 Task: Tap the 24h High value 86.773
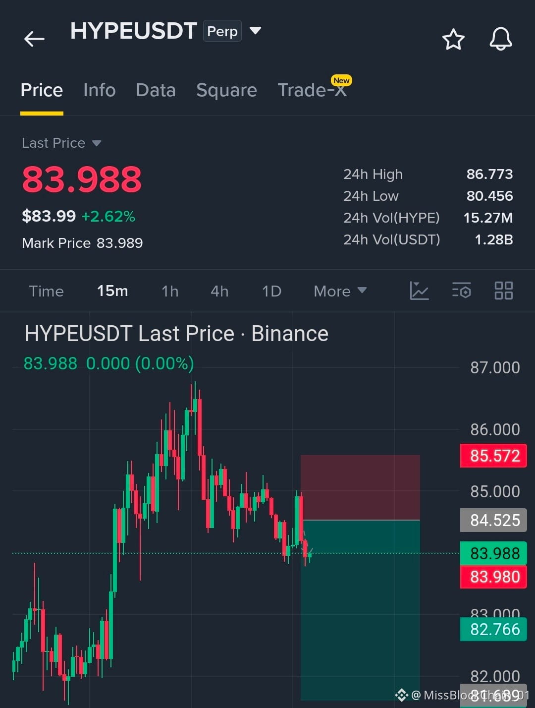click(489, 174)
